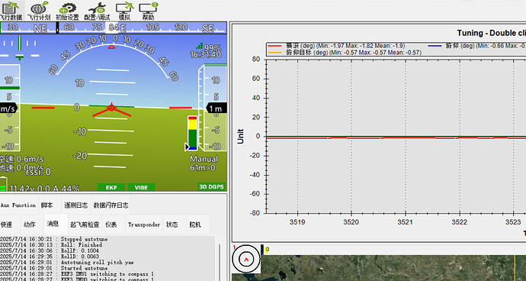Open the 飞行数据 flight data screen
Image resolution: width=526 pixels, height=281 pixels.
11,11
